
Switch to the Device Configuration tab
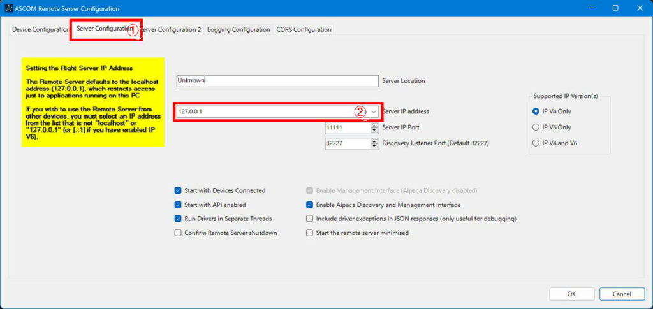(41, 30)
